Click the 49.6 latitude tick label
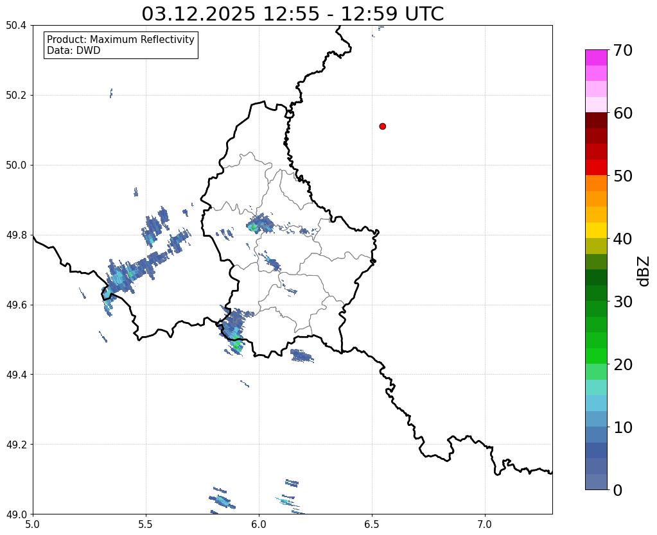 [x=16, y=305]
